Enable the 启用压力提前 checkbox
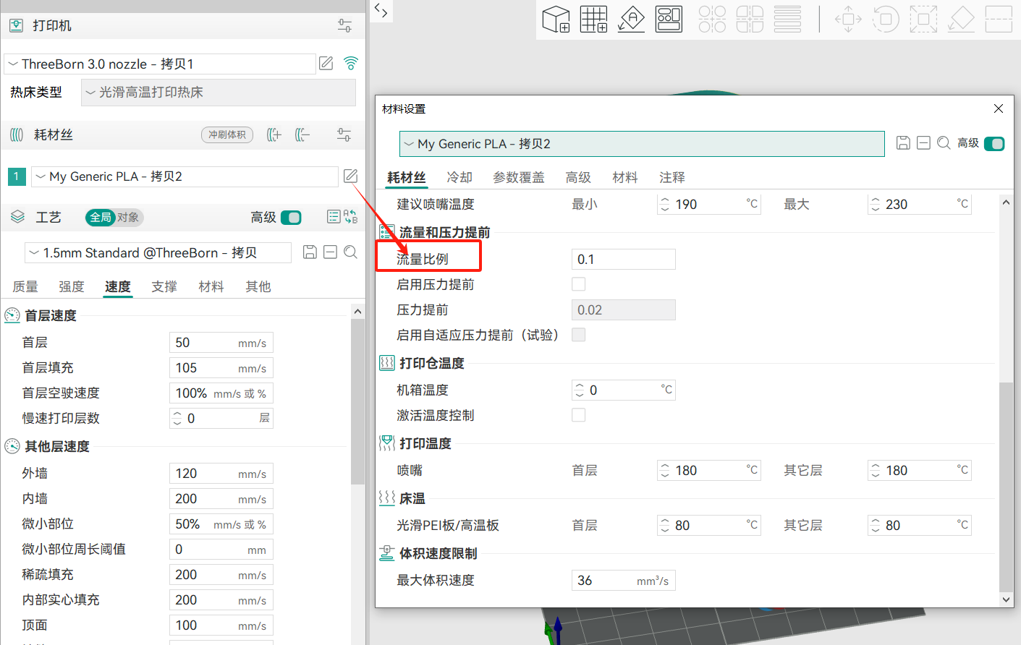This screenshot has height=645, width=1021. (x=579, y=284)
